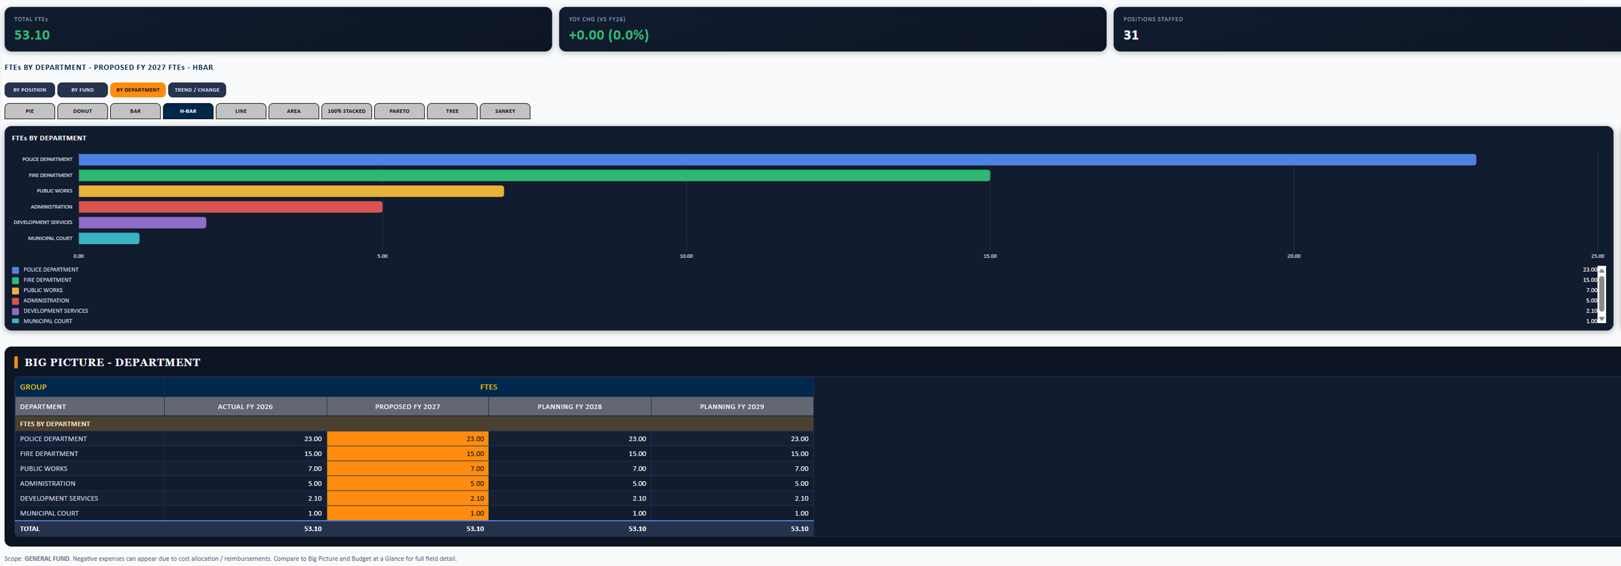The image size is (1621, 566).
Task: Select the 100% Stacked chart option
Action: [x=347, y=111]
